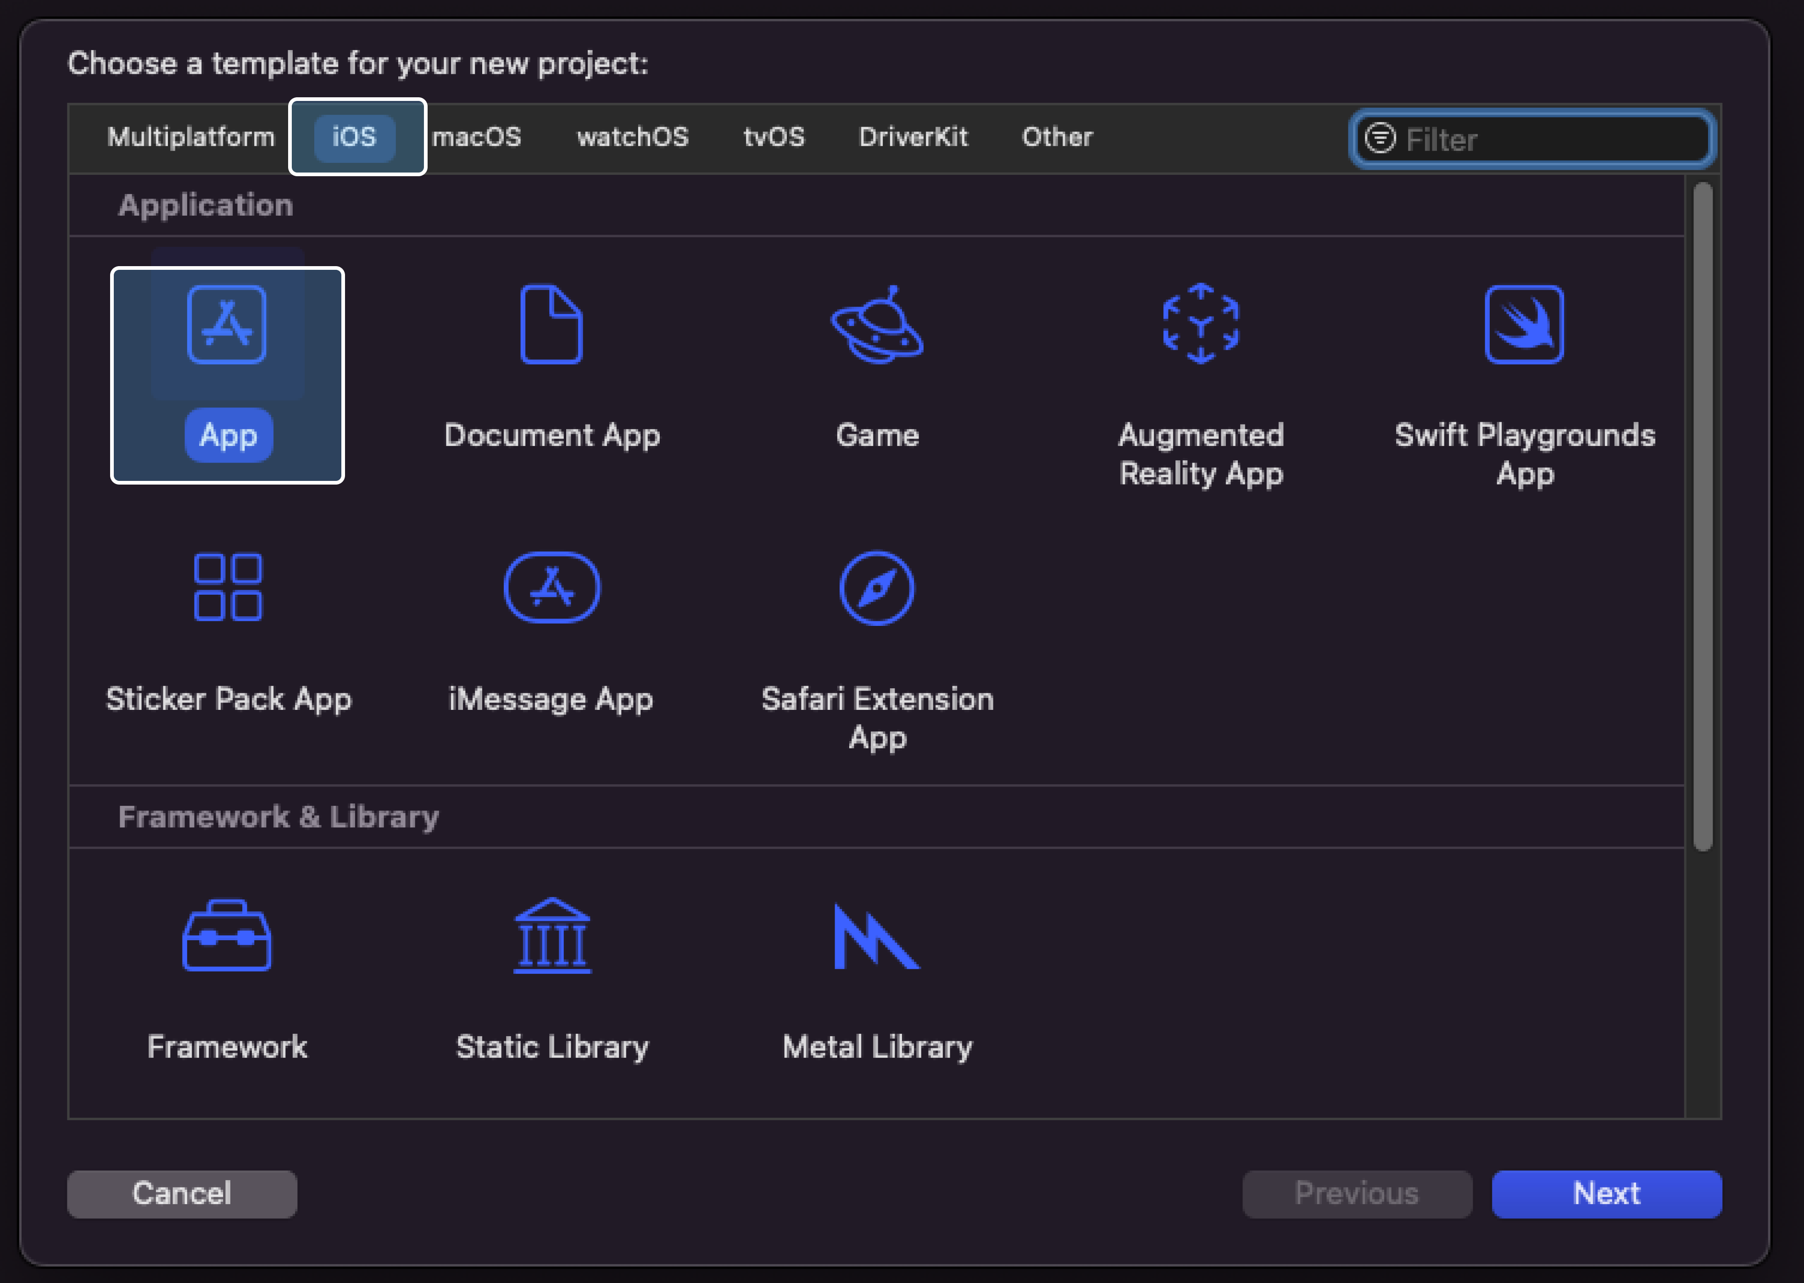The image size is (1804, 1283).
Task: Open the DriverKit tab
Action: tap(913, 138)
